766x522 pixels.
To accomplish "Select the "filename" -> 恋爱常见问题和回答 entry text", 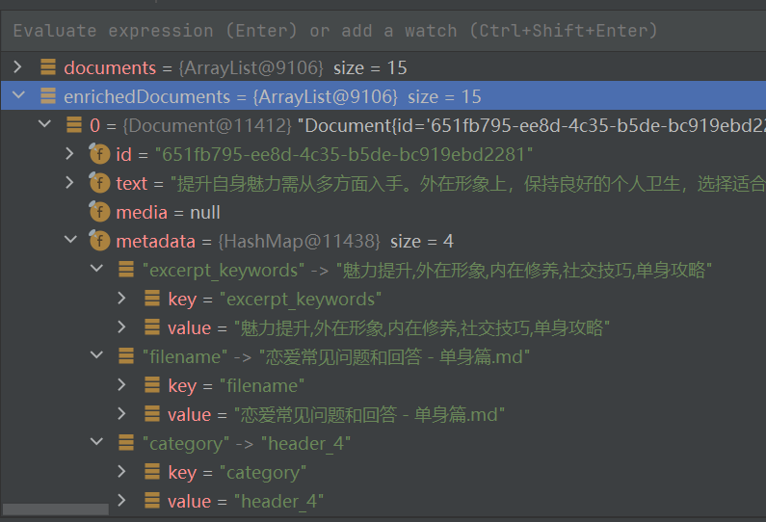I will point(336,357).
